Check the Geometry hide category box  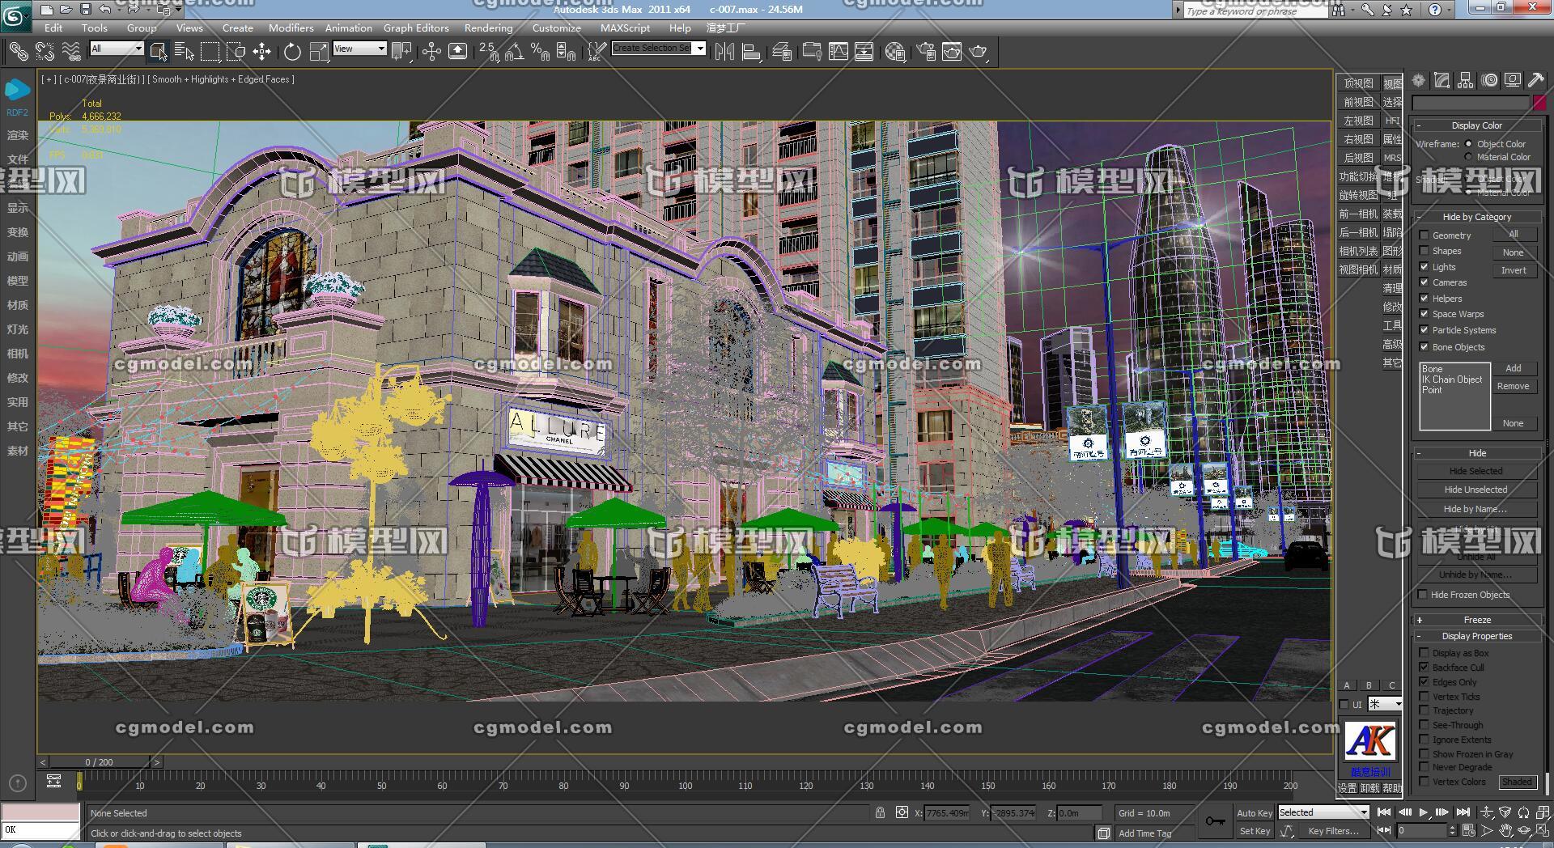1424,235
